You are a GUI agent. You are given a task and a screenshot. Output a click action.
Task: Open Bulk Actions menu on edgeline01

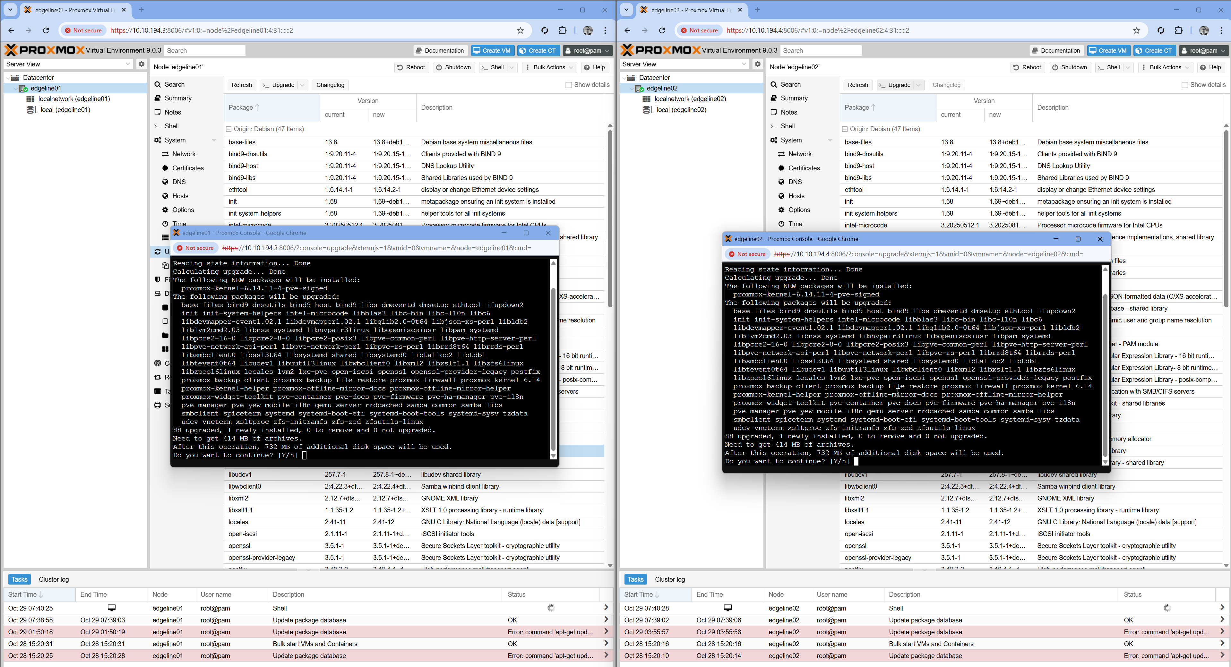point(549,67)
